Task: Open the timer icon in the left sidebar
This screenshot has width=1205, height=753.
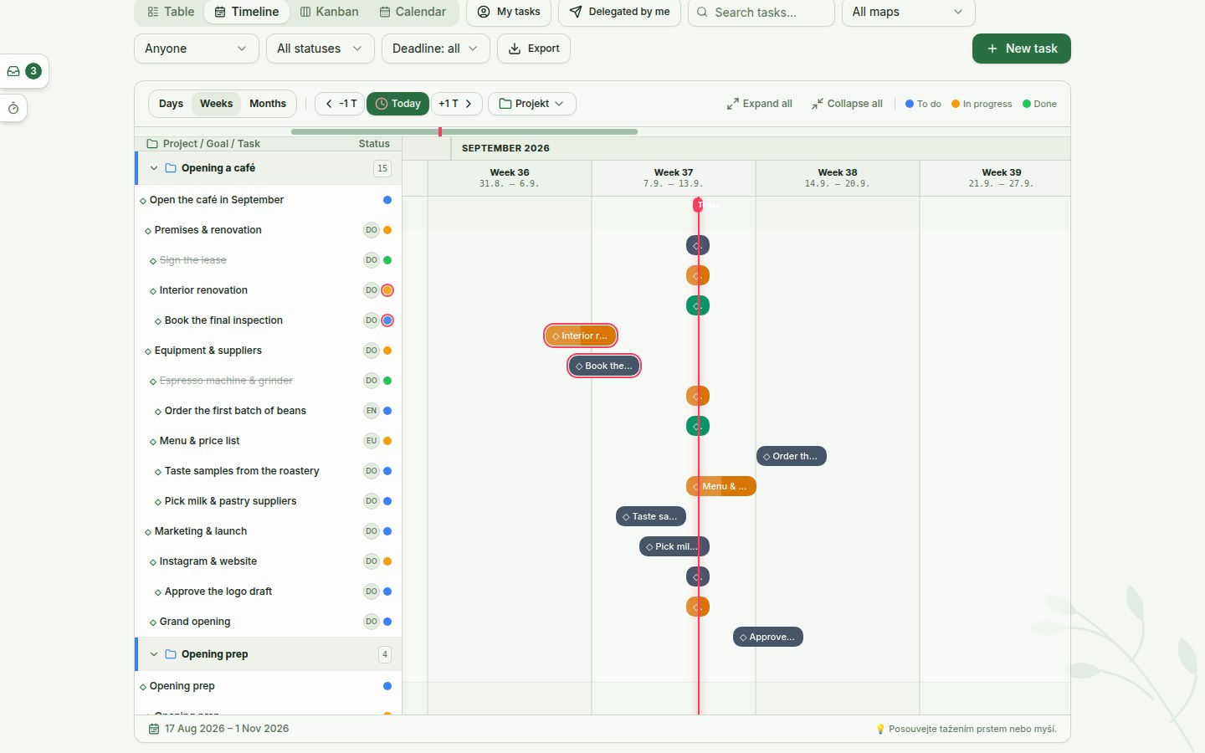Action: pyautogui.click(x=13, y=108)
